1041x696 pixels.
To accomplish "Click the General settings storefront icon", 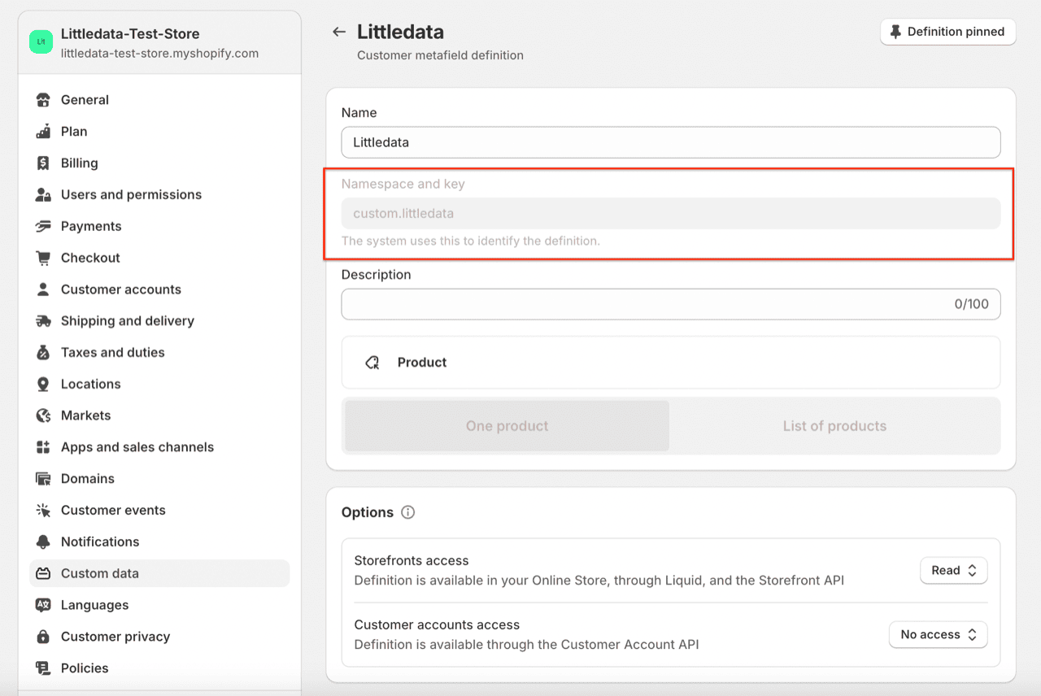I will point(44,100).
